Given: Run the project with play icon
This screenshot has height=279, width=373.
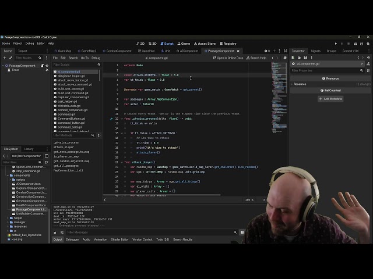Looking at the screenshot, I should tap(336, 44).
